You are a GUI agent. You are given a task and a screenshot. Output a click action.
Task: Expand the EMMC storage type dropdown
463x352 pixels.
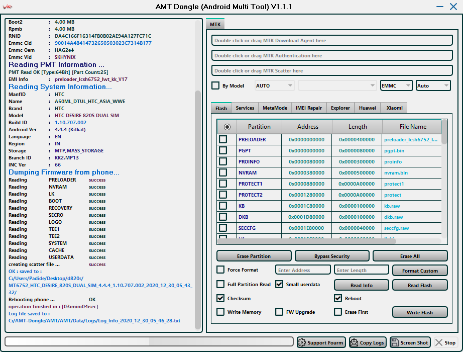pyautogui.click(x=396, y=85)
